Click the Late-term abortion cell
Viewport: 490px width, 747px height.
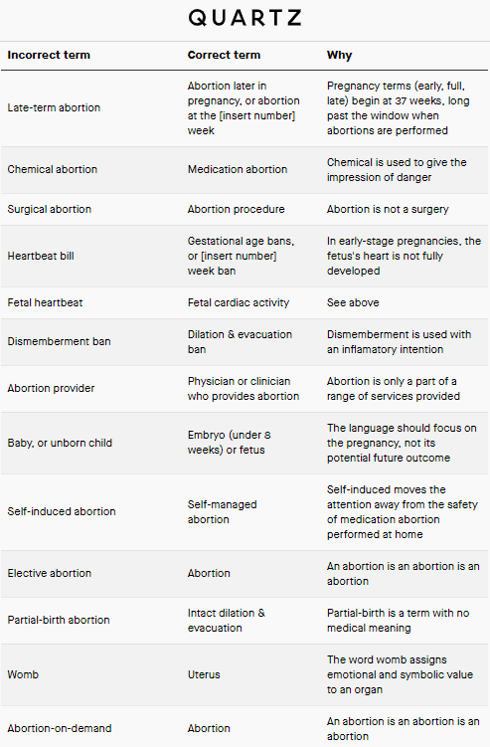[54, 107]
